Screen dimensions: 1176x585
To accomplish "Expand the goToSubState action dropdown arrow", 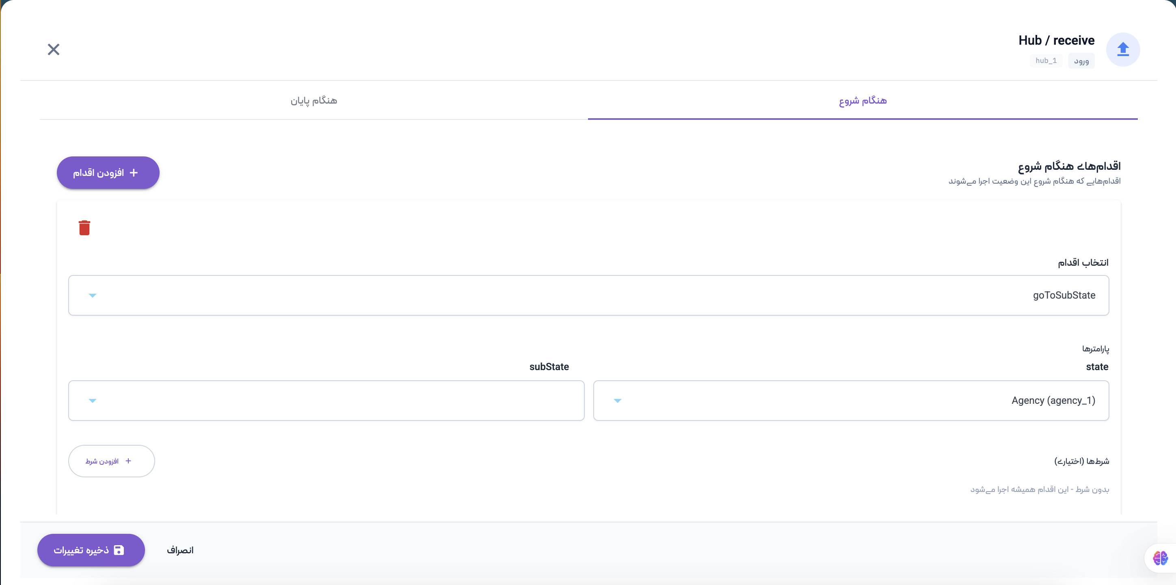I will point(92,295).
